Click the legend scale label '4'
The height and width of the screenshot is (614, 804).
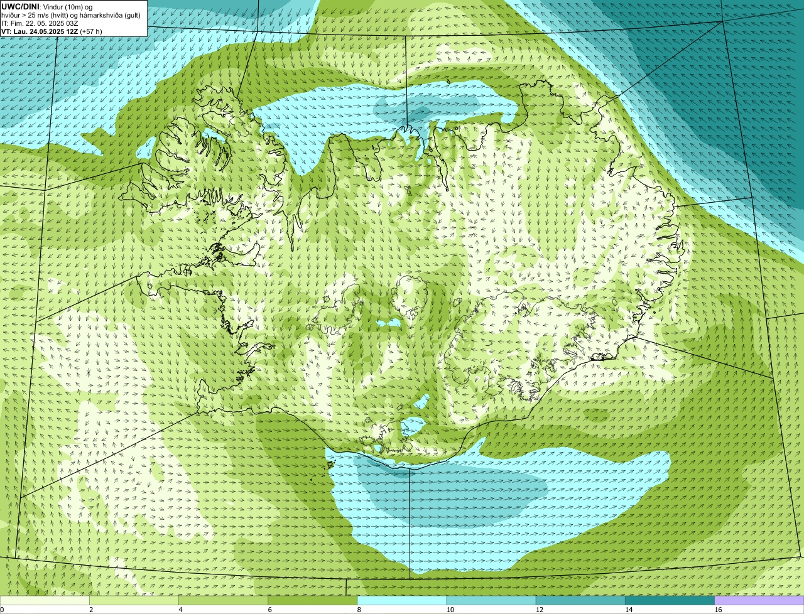click(x=180, y=610)
